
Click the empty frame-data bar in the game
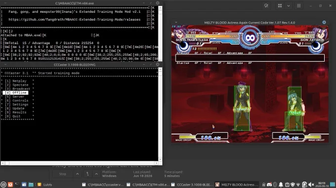(x=250, y=58)
